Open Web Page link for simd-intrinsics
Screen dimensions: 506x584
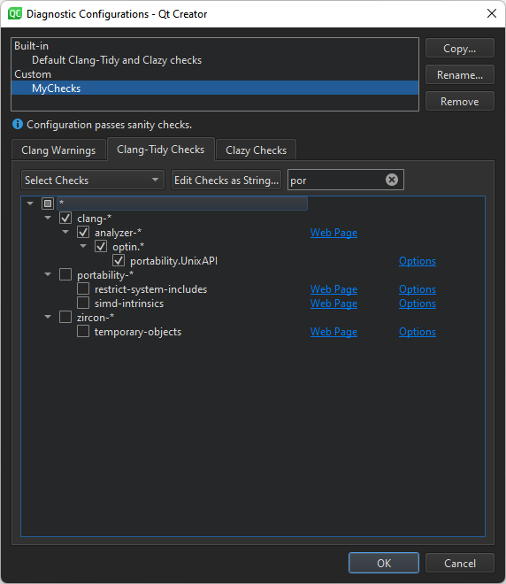[333, 304]
